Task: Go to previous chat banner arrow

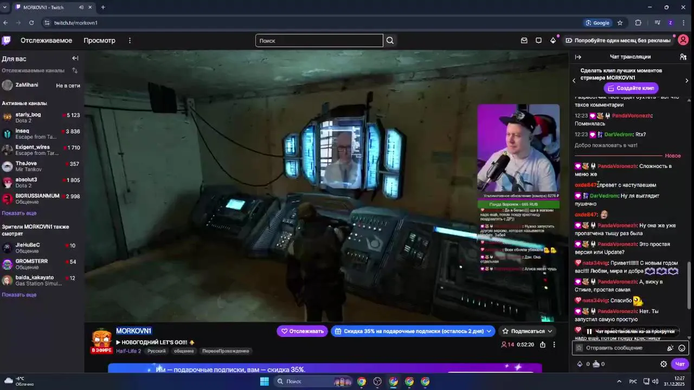Action: (x=574, y=81)
